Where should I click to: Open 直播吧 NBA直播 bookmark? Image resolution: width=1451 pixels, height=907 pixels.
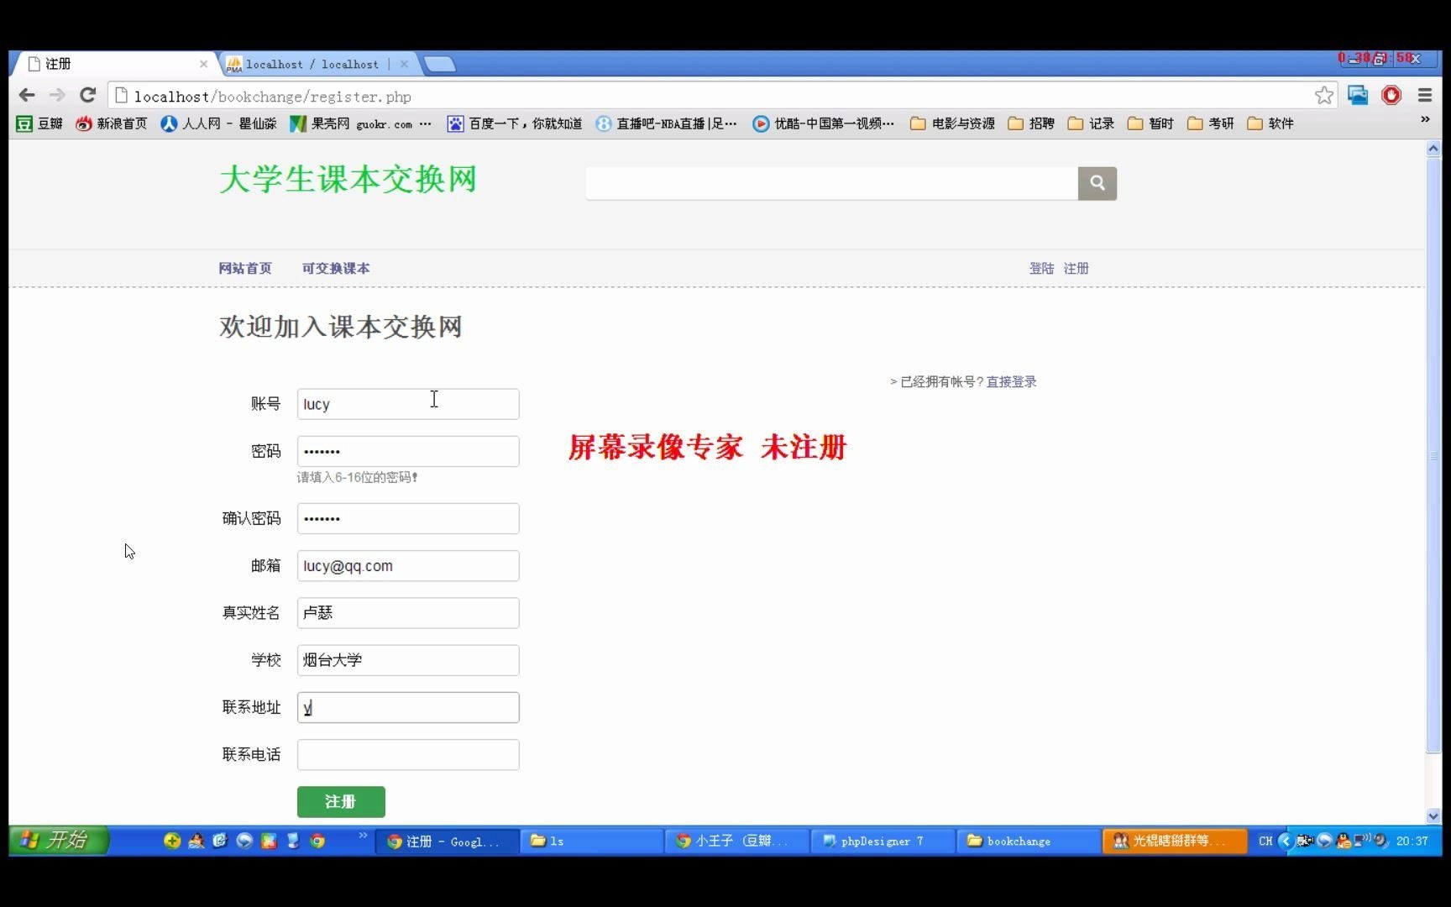coord(667,123)
